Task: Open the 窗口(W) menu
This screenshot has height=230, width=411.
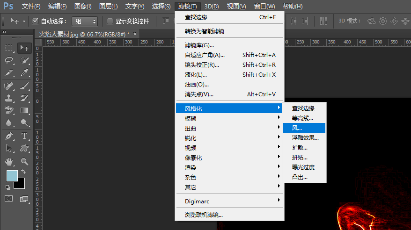Action: pos(264,6)
